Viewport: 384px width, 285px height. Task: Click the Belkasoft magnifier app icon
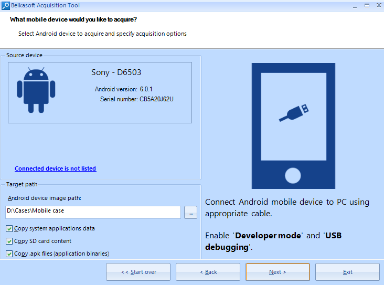click(x=5, y=5)
